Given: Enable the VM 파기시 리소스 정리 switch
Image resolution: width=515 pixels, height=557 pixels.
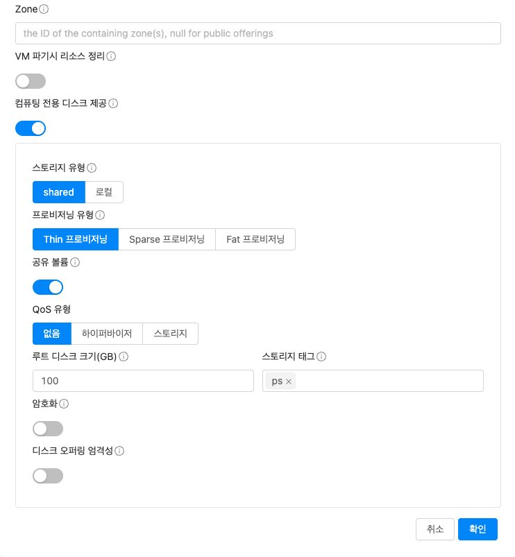Looking at the screenshot, I should 31,81.
